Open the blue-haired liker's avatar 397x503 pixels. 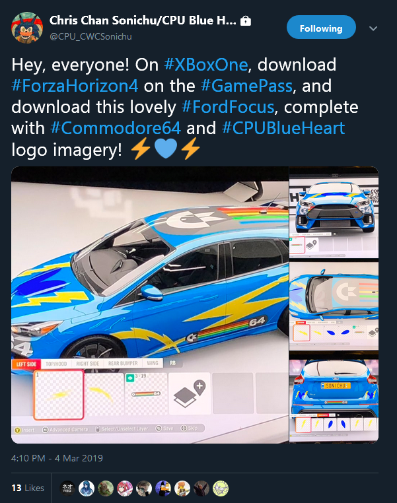click(87, 488)
